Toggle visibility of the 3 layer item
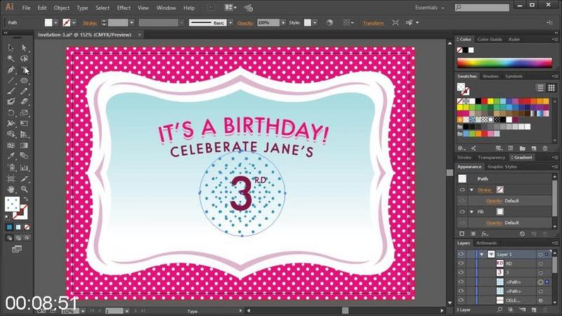 click(x=461, y=272)
